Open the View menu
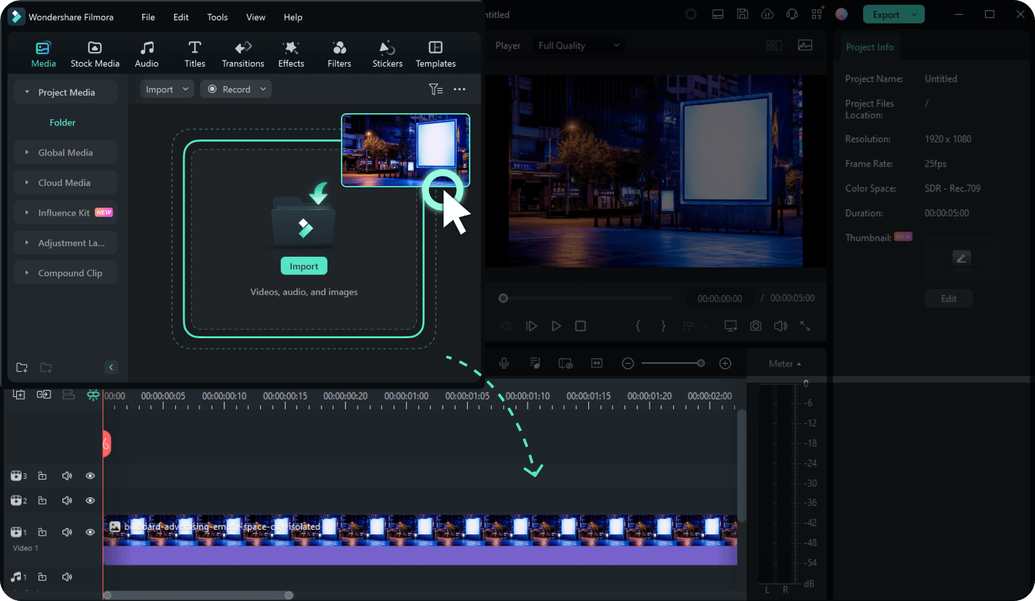 pos(255,17)
